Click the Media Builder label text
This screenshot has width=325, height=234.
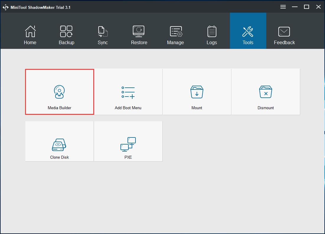60,108
